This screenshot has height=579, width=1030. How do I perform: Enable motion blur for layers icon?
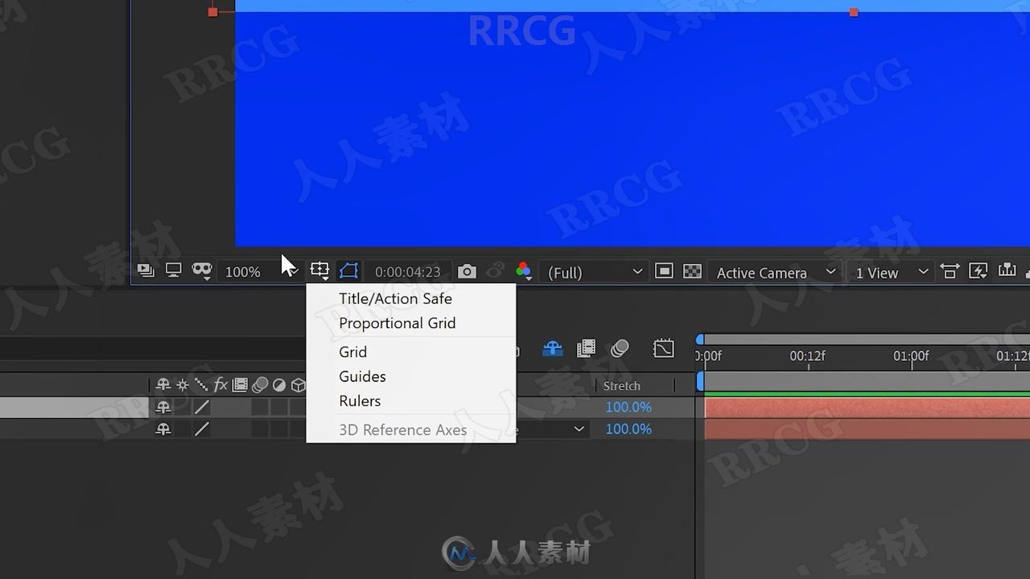[x=620, y=348]
